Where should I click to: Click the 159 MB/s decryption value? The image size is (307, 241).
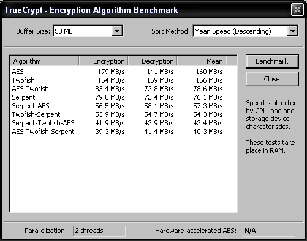coord(160,80)
